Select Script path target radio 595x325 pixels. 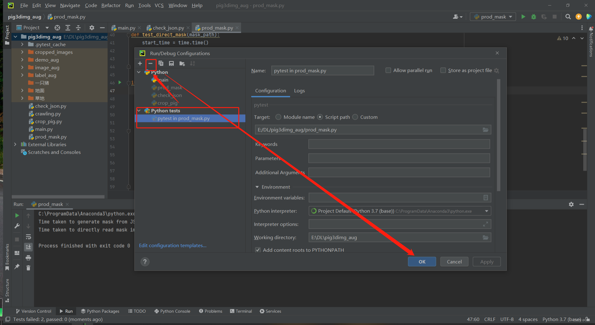point(320,117)
